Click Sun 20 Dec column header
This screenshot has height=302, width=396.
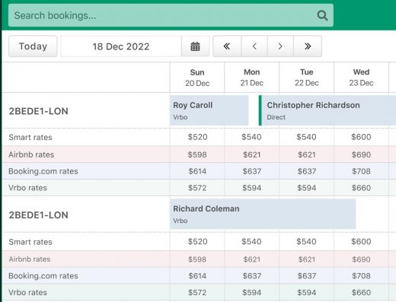(197, 78)
